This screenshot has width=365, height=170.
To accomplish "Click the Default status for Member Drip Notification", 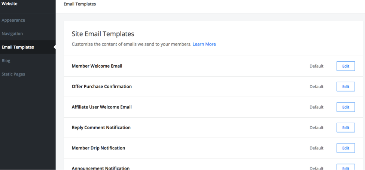I will tap(317, 148).
